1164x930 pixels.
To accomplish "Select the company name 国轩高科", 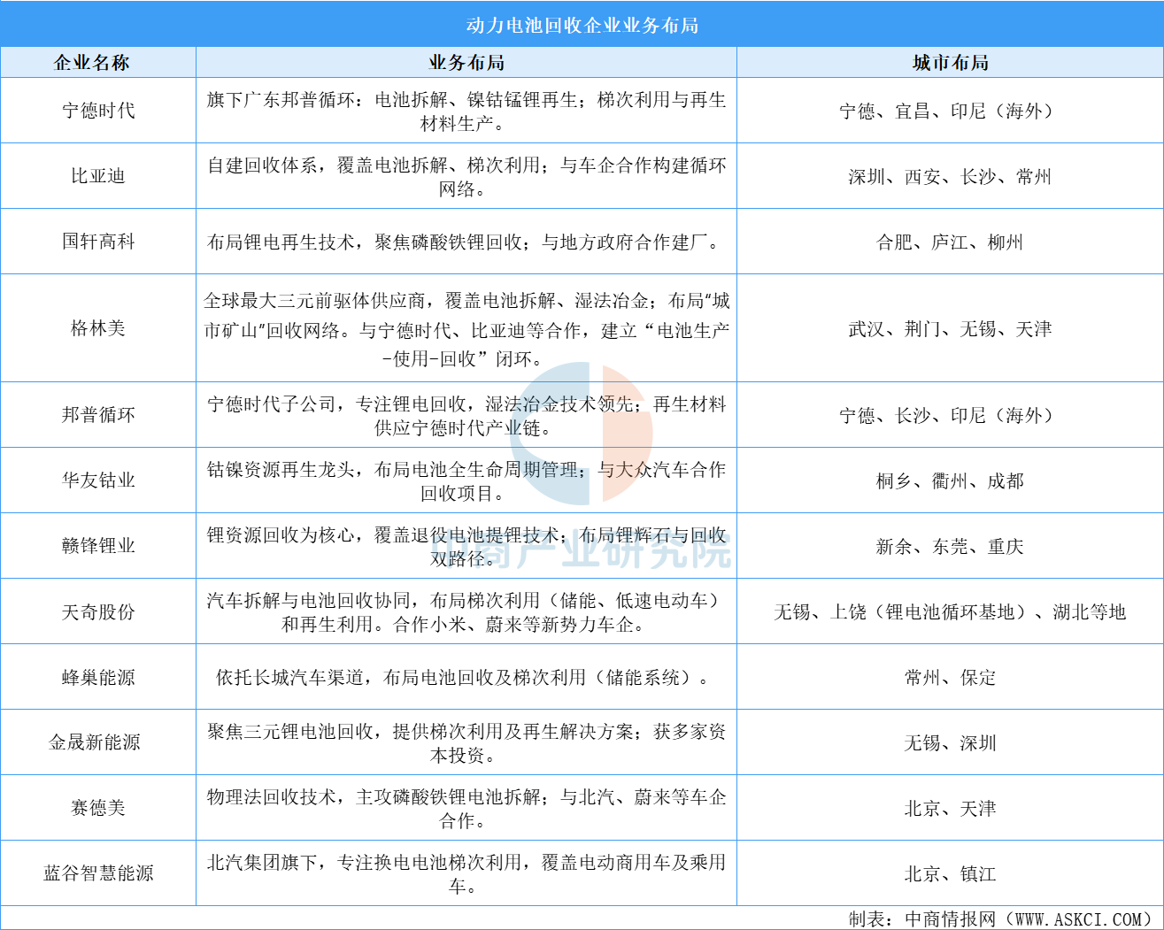I will point(98,242).
